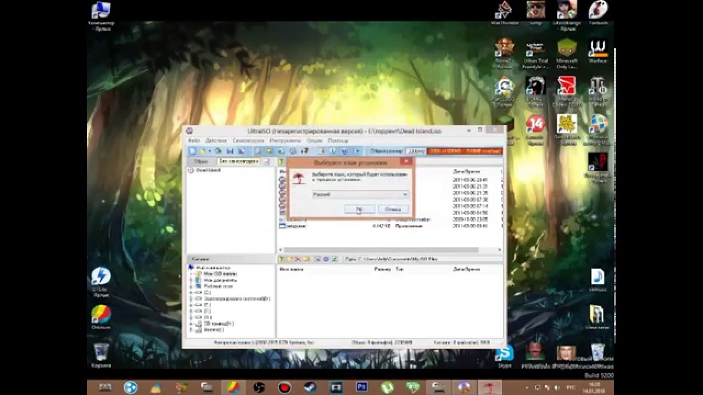Open the Опции menu

(x=314, y=140)
